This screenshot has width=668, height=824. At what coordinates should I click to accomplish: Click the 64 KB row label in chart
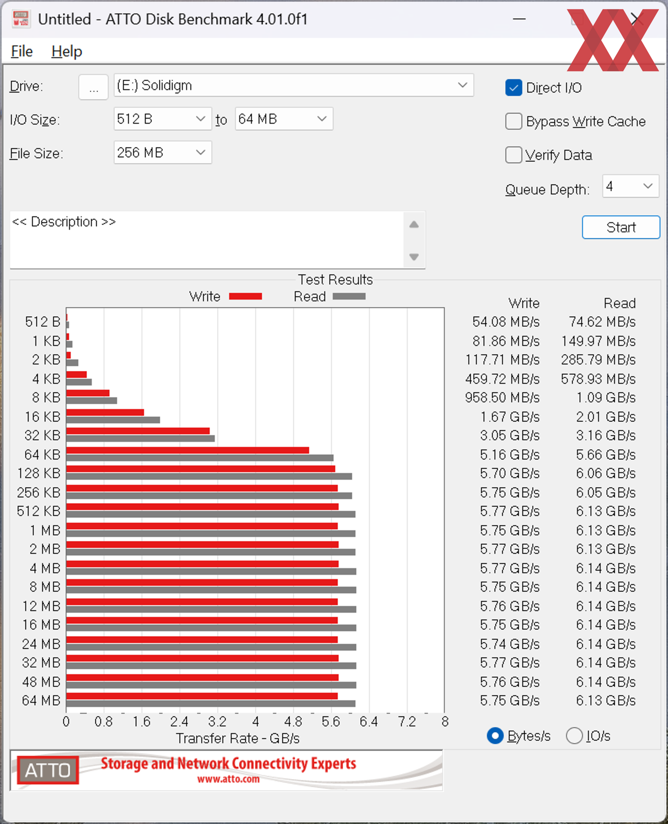(x=42, y=455)
